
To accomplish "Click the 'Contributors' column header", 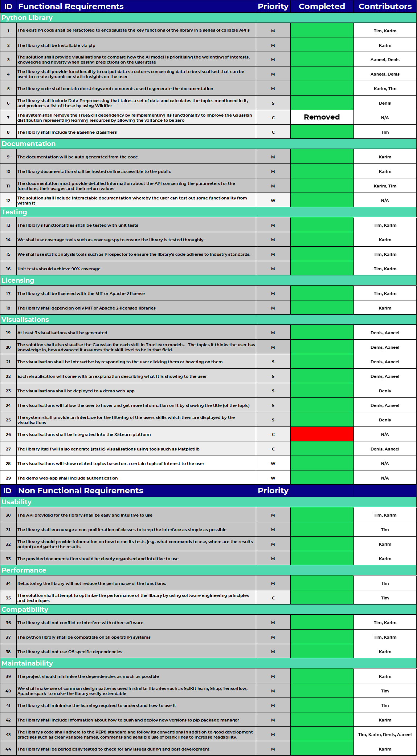I will pyautogui.click(x=385, y=7).
